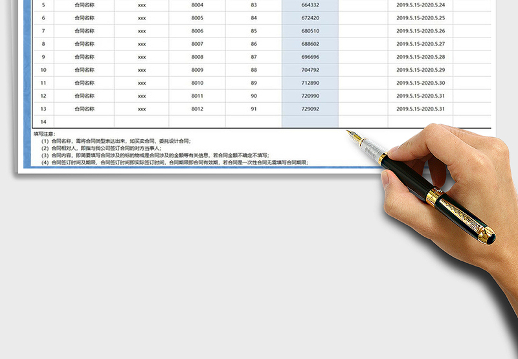Viewport: 518px width, 359px height.
Task: Click the cell containing 8008
Action: 197,57
